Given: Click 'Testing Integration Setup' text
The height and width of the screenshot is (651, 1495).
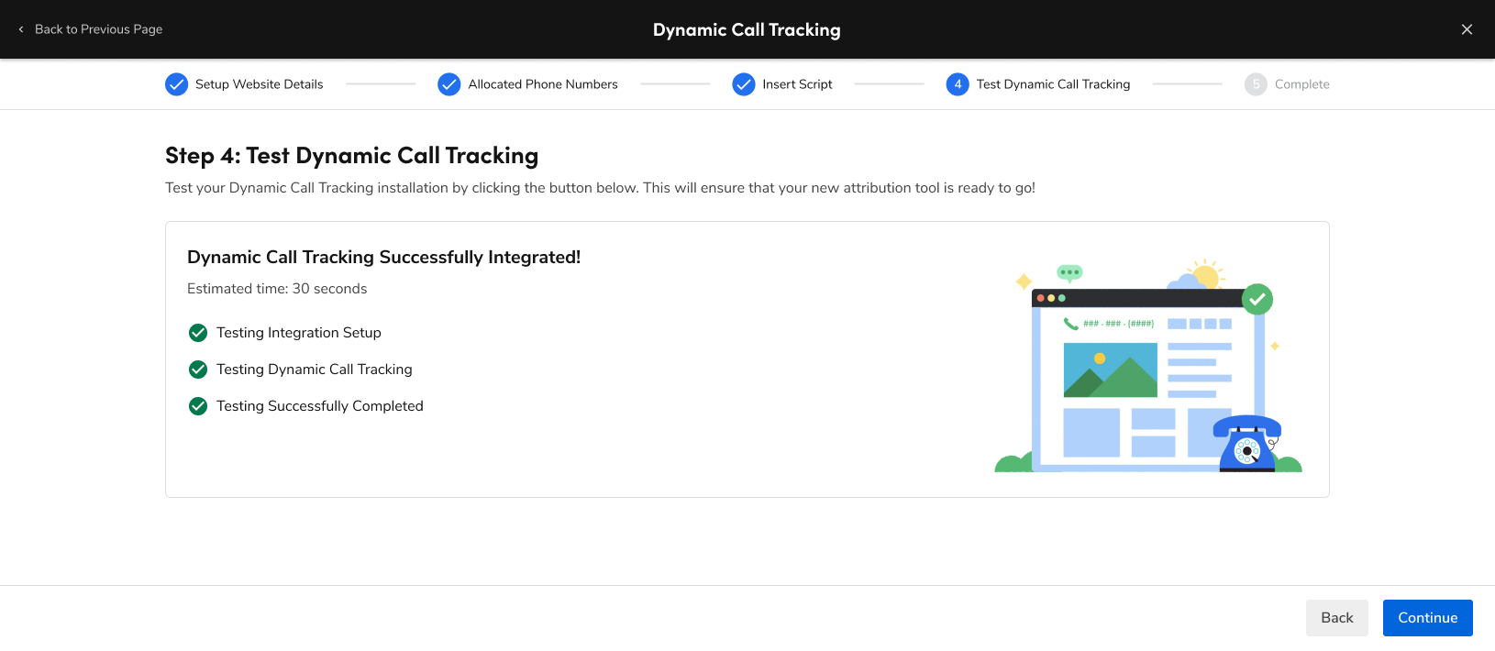Looking at the screenshot, I should click(x=299, y=333).
